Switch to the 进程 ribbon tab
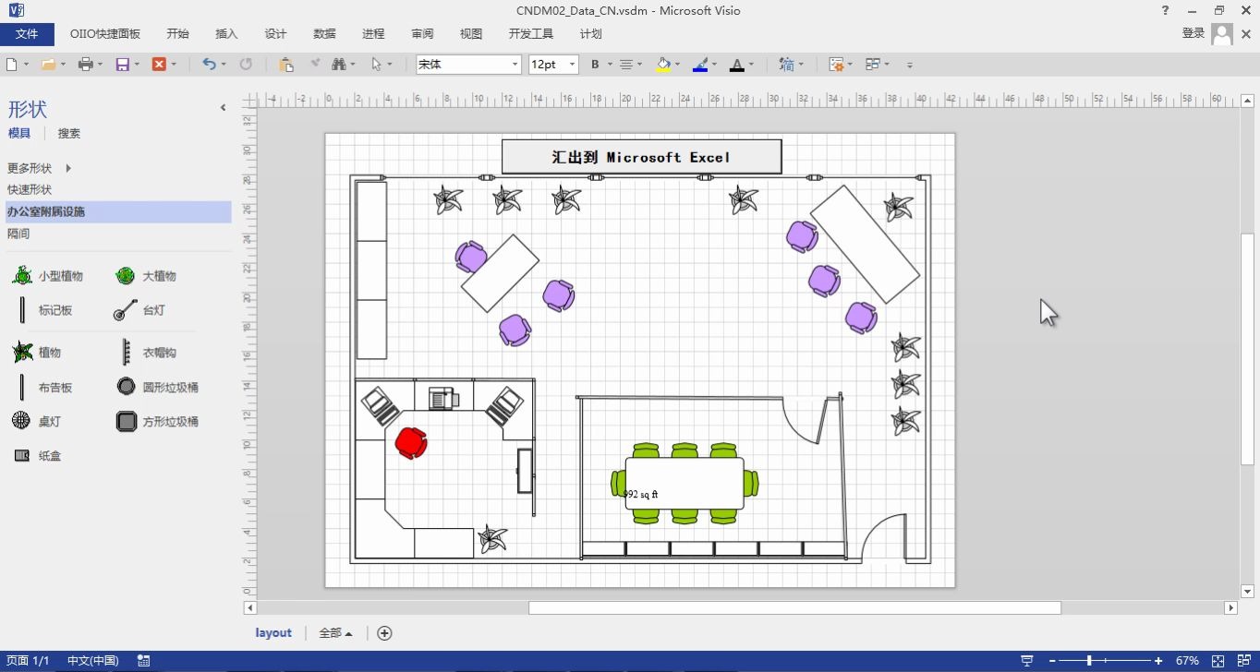The height and width of the screenshot is (672, 1260). 373,33
